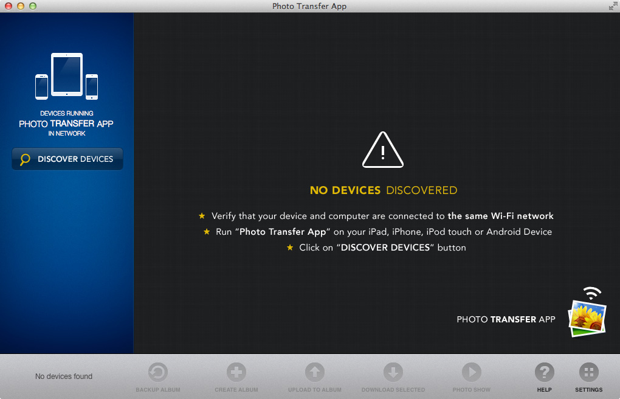This screenshot has height=399, width=620.
Task: Zoom window with green button
Action: point(33,6)
